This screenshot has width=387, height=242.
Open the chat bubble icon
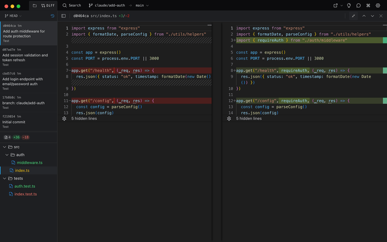click(358, 6)
